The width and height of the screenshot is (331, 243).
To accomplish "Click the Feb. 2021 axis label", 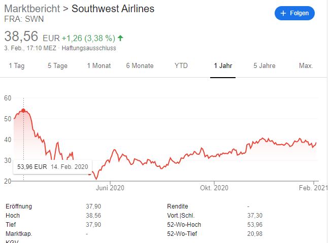I will (x=313, y=188).
